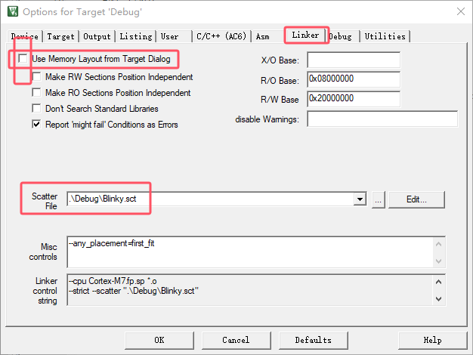Switch to the Target tab
The height and width of the screenshot is (355, 473).
click(x=60, y=36)
